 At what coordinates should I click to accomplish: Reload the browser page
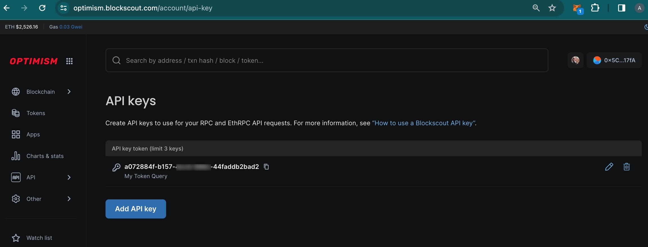coord(42,8)
